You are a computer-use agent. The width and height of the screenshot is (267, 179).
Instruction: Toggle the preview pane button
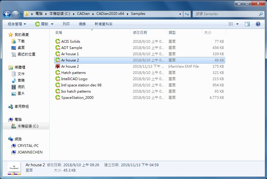(x=247, y=24)
